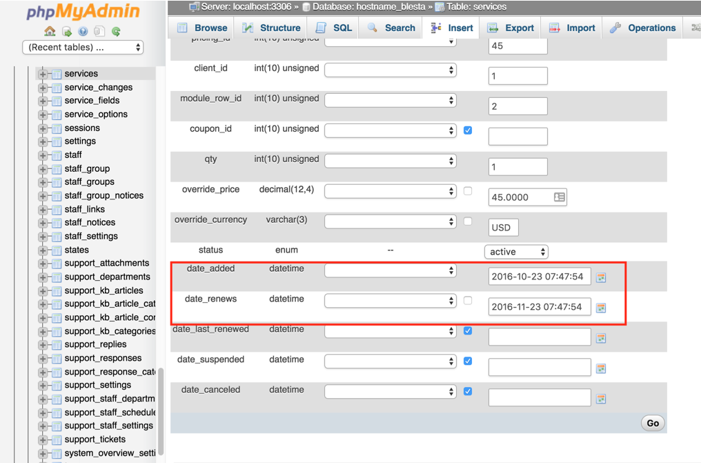The height and width of the screenshot is (463, 701).
Task: Switch to the Structure tab
Action: (271, 28)
